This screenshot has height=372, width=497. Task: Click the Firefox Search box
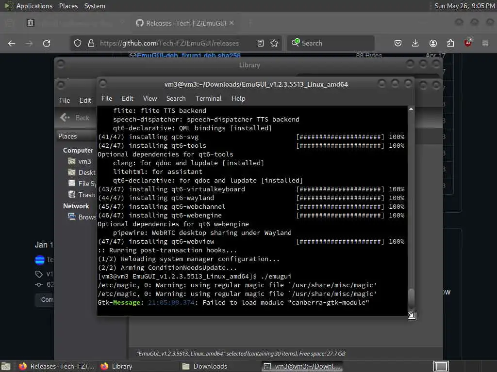tap(331, 43)
